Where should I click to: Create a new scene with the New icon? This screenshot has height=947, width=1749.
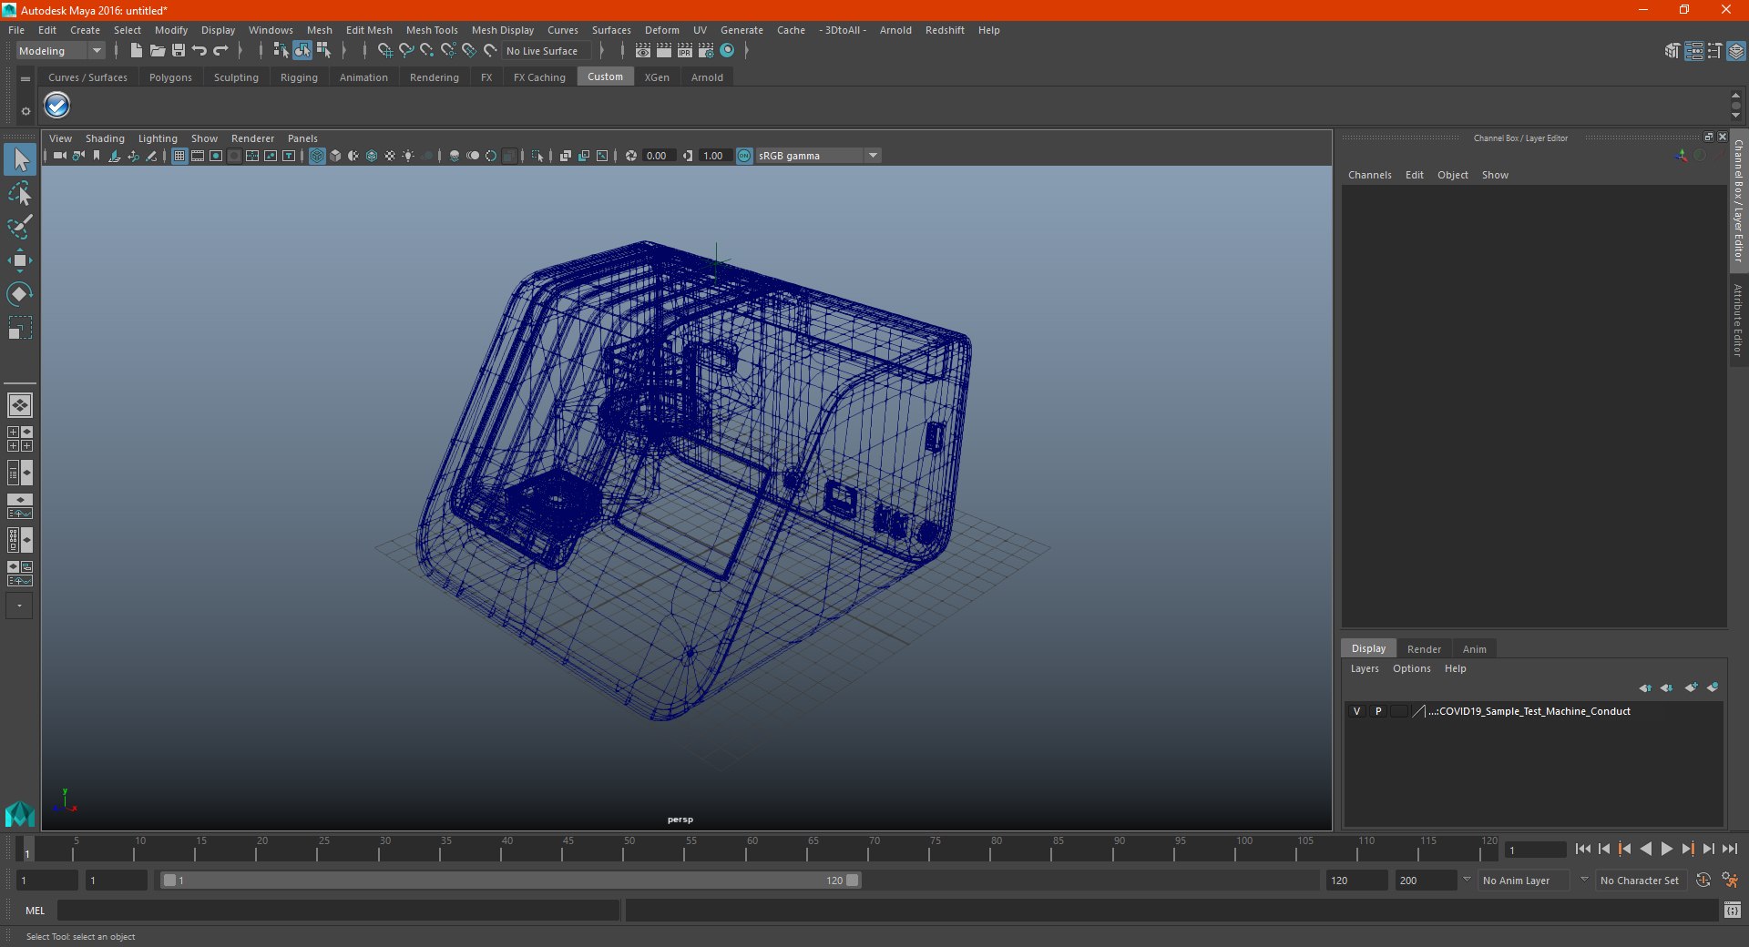[x=136, y=51]
